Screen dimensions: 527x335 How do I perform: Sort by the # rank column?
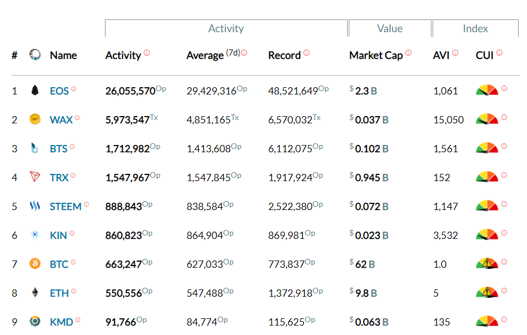coord(14,55)
